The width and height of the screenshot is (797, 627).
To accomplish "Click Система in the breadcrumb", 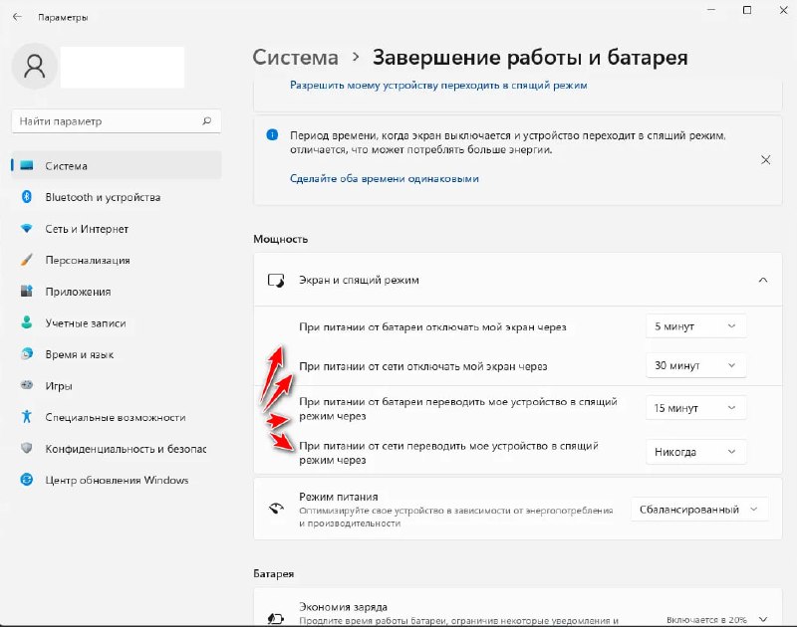I will point(295,58).
